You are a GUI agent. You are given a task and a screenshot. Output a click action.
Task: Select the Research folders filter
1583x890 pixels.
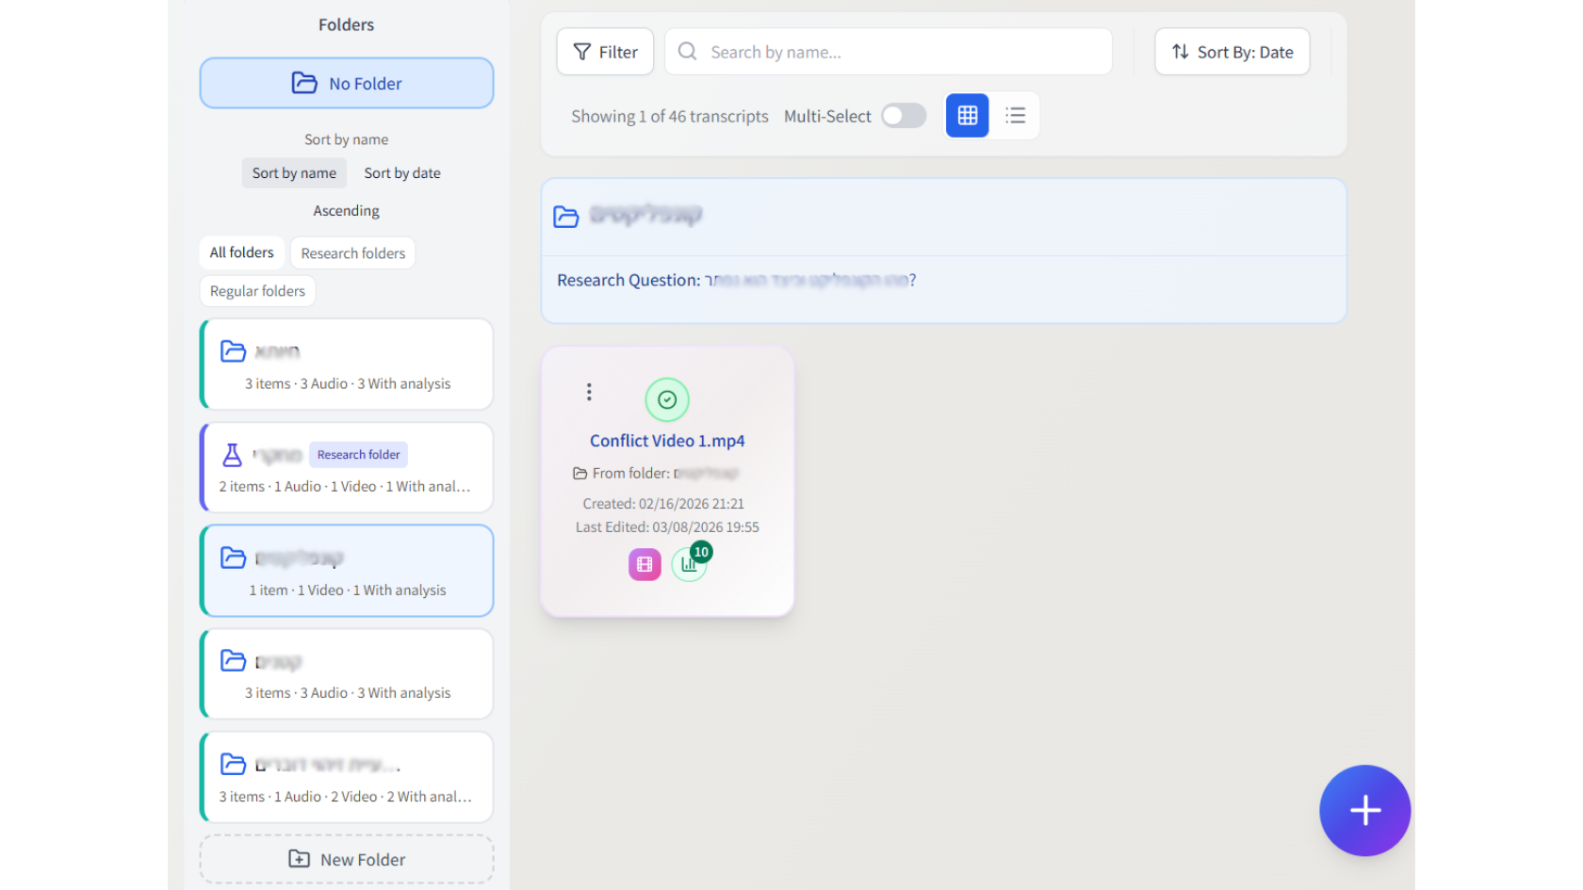[x=352, y=252]
